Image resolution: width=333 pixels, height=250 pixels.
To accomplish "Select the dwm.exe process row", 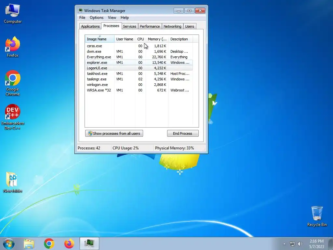I will pos(139,51).
